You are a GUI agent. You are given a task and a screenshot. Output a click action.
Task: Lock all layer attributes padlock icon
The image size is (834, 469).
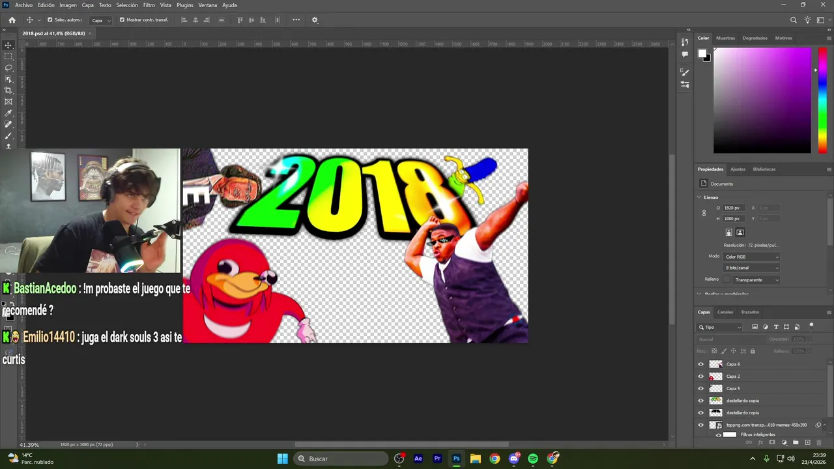[753, 351]
